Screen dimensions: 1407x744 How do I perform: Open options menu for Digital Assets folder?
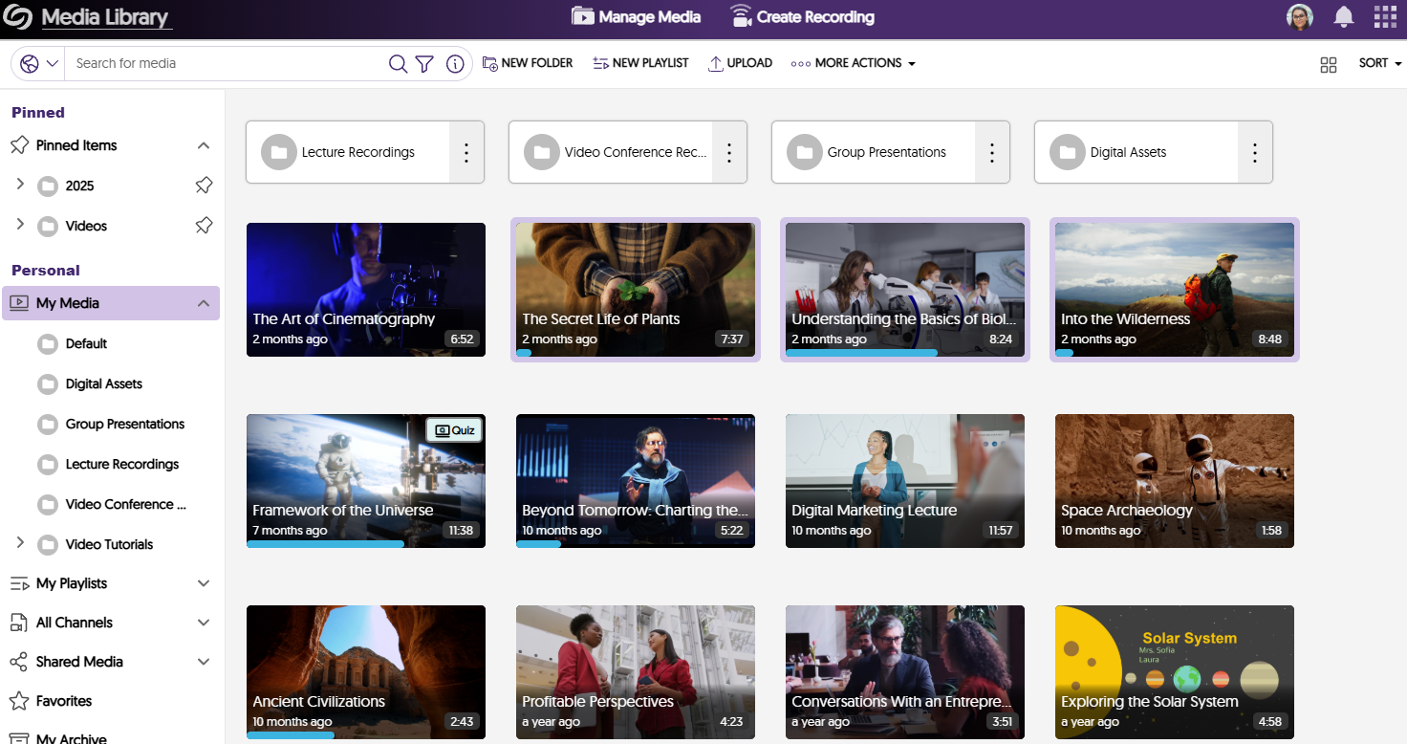[x=1255, y=152]
